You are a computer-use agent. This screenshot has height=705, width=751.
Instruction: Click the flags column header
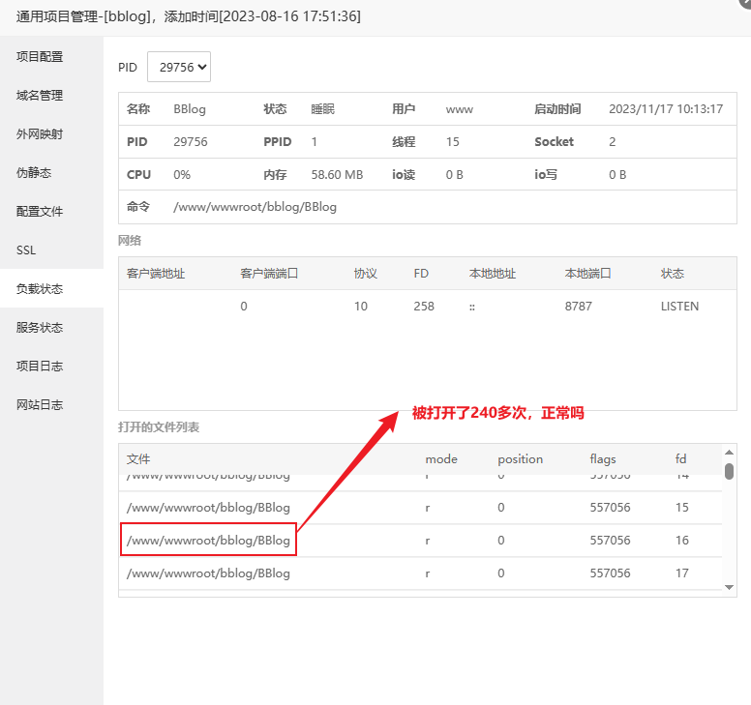point(603,459)
